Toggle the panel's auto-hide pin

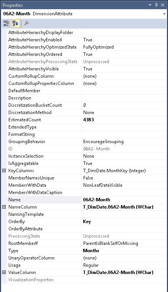(x=156, y=5)
